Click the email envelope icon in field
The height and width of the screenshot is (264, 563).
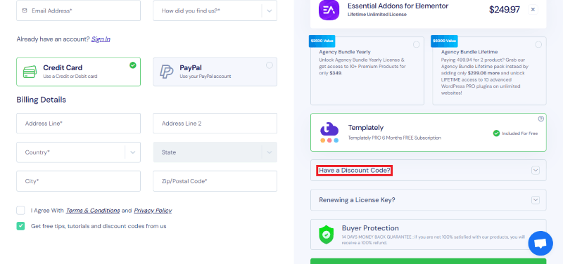[x=25, y=11]
